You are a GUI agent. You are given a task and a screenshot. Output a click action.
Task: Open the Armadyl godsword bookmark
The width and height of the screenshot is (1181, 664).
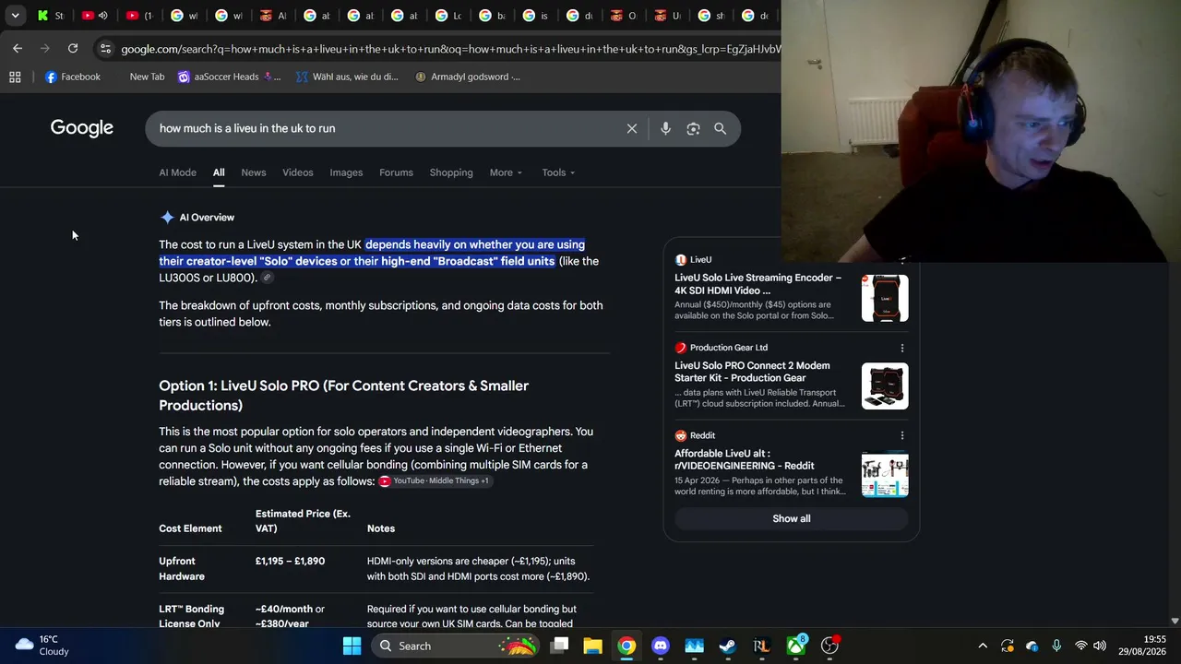pos(468,77)
